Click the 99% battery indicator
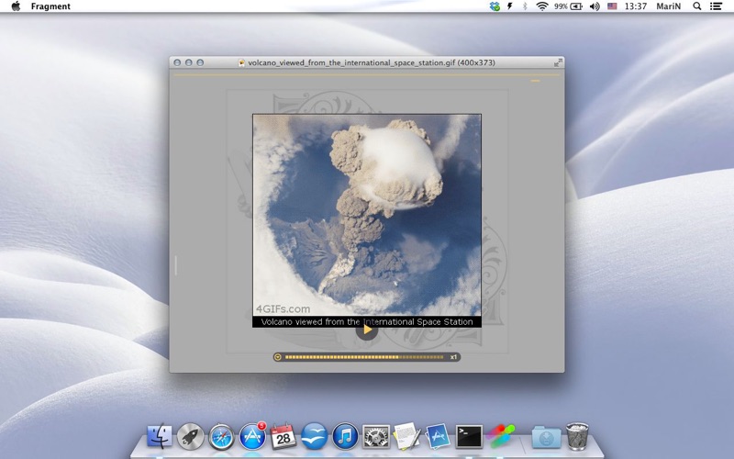The width and height of the screenshot is (734, 459). [x=568, y=6]
